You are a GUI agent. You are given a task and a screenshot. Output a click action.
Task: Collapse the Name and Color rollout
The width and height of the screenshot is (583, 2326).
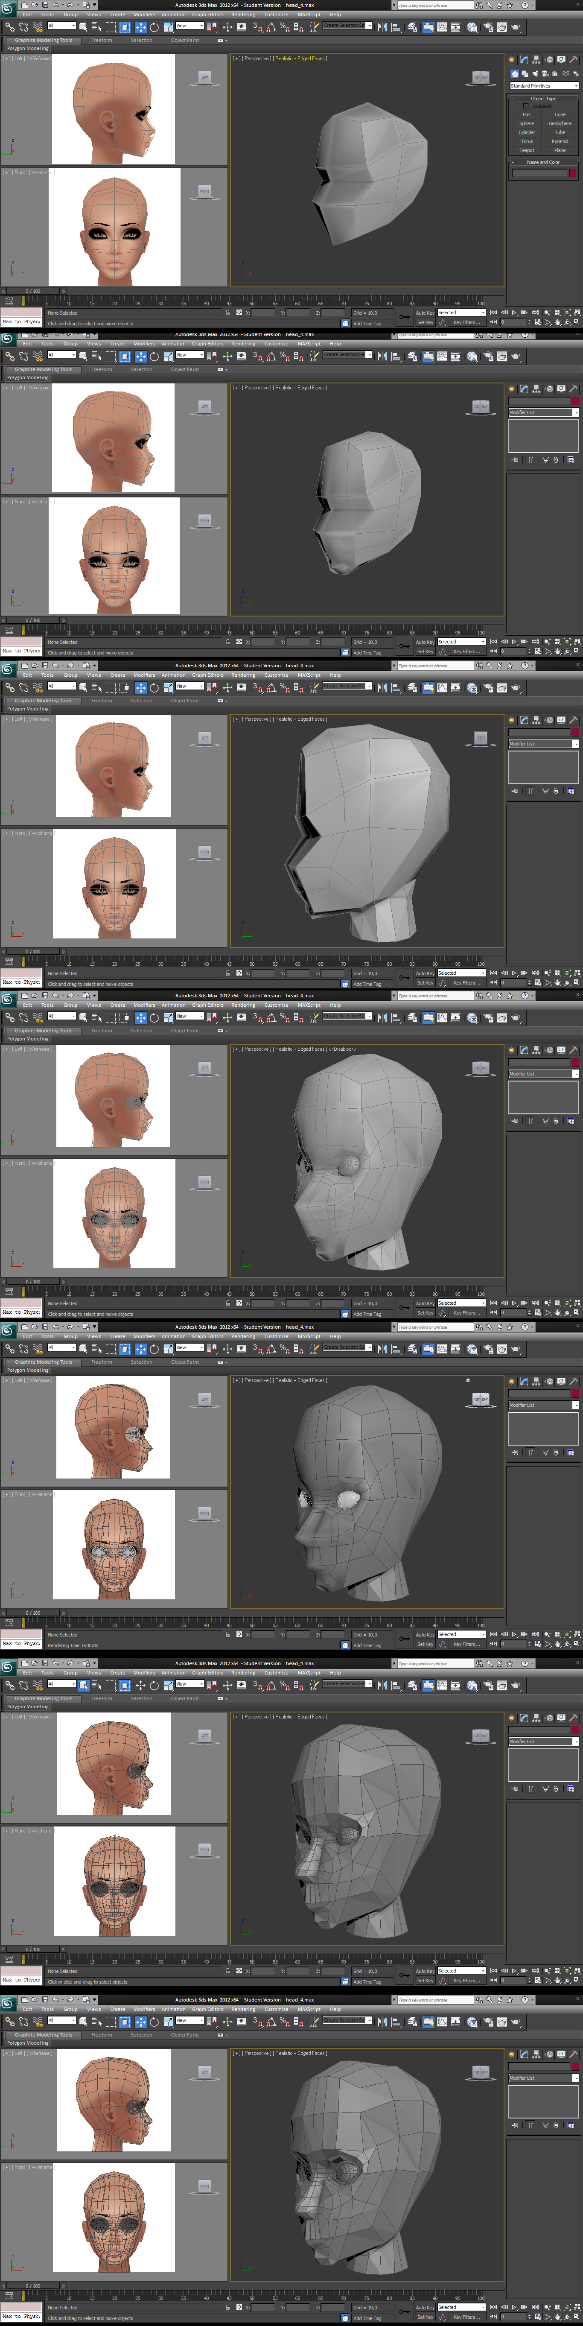pyautogui.click(x=543, y=163)
